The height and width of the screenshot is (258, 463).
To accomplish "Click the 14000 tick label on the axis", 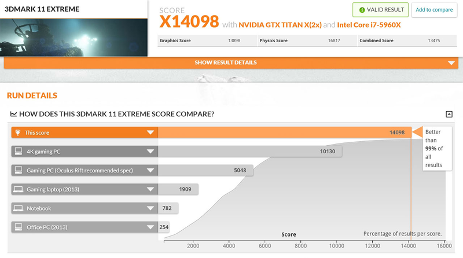I will pyautogui.click(x=409, y=246).
